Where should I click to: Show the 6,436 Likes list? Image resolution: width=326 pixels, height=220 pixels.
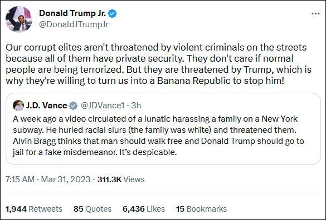[x=144, y=209]
